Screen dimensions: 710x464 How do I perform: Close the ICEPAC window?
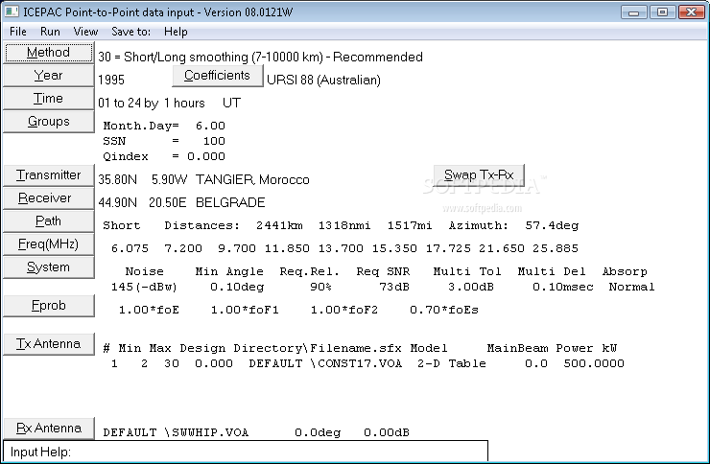click(691, 12)
